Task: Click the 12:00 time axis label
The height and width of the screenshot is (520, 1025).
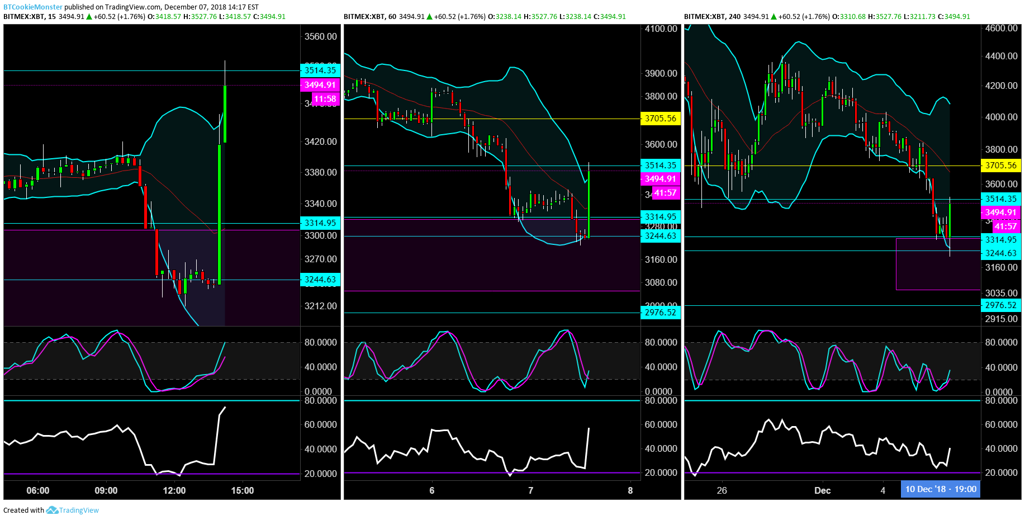Action: (174, 490)
